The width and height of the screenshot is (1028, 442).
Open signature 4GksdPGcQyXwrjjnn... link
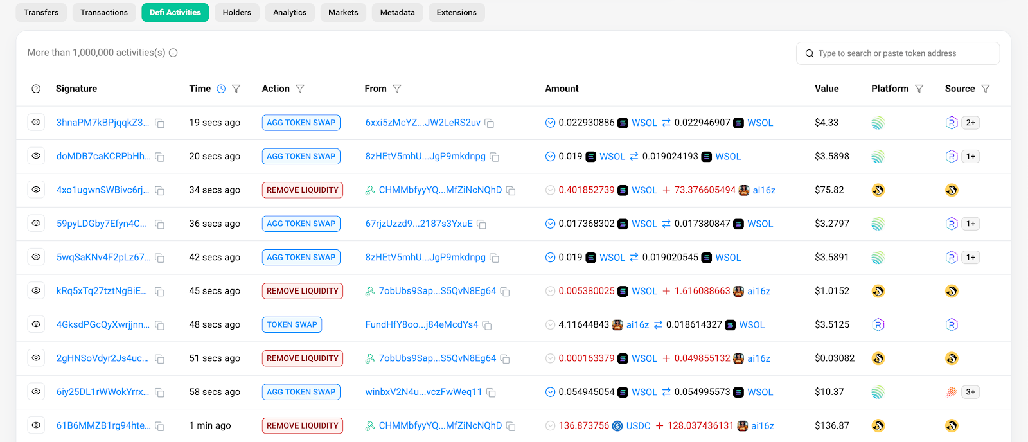tap(103, 324)
